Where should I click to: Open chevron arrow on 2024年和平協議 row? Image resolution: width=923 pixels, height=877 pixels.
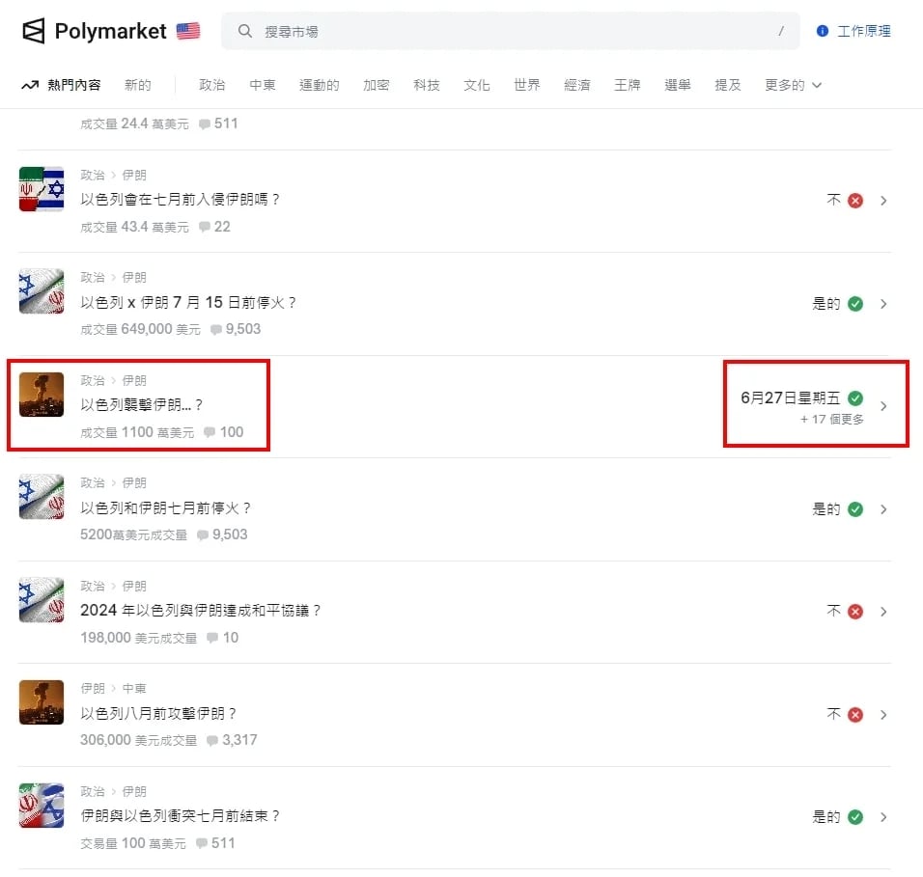click(883, 612)
